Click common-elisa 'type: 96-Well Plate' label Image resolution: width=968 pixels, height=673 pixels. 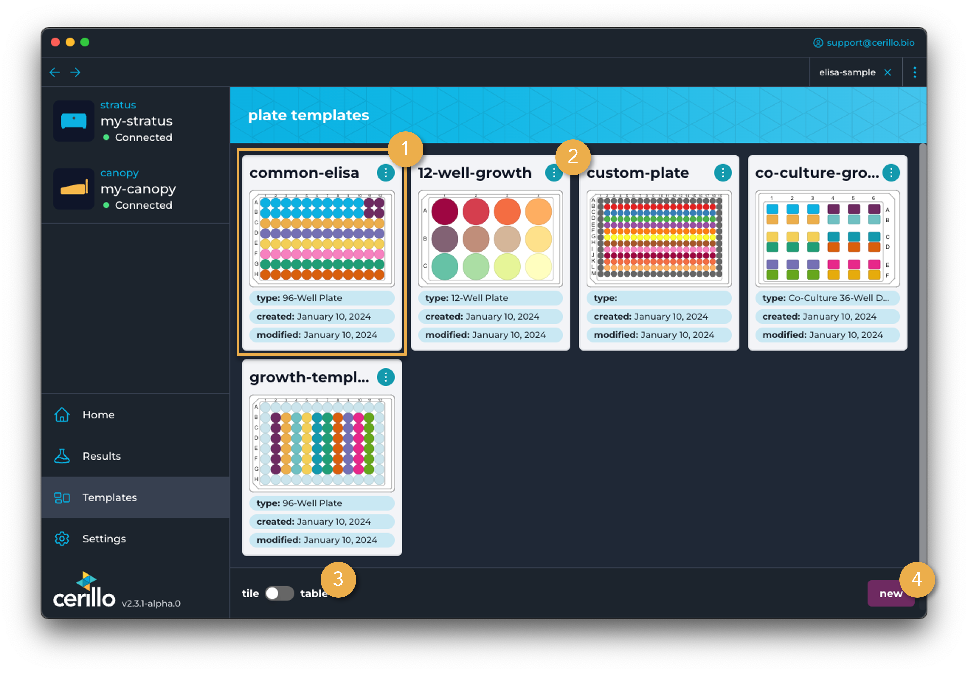(x=322, y=298)
